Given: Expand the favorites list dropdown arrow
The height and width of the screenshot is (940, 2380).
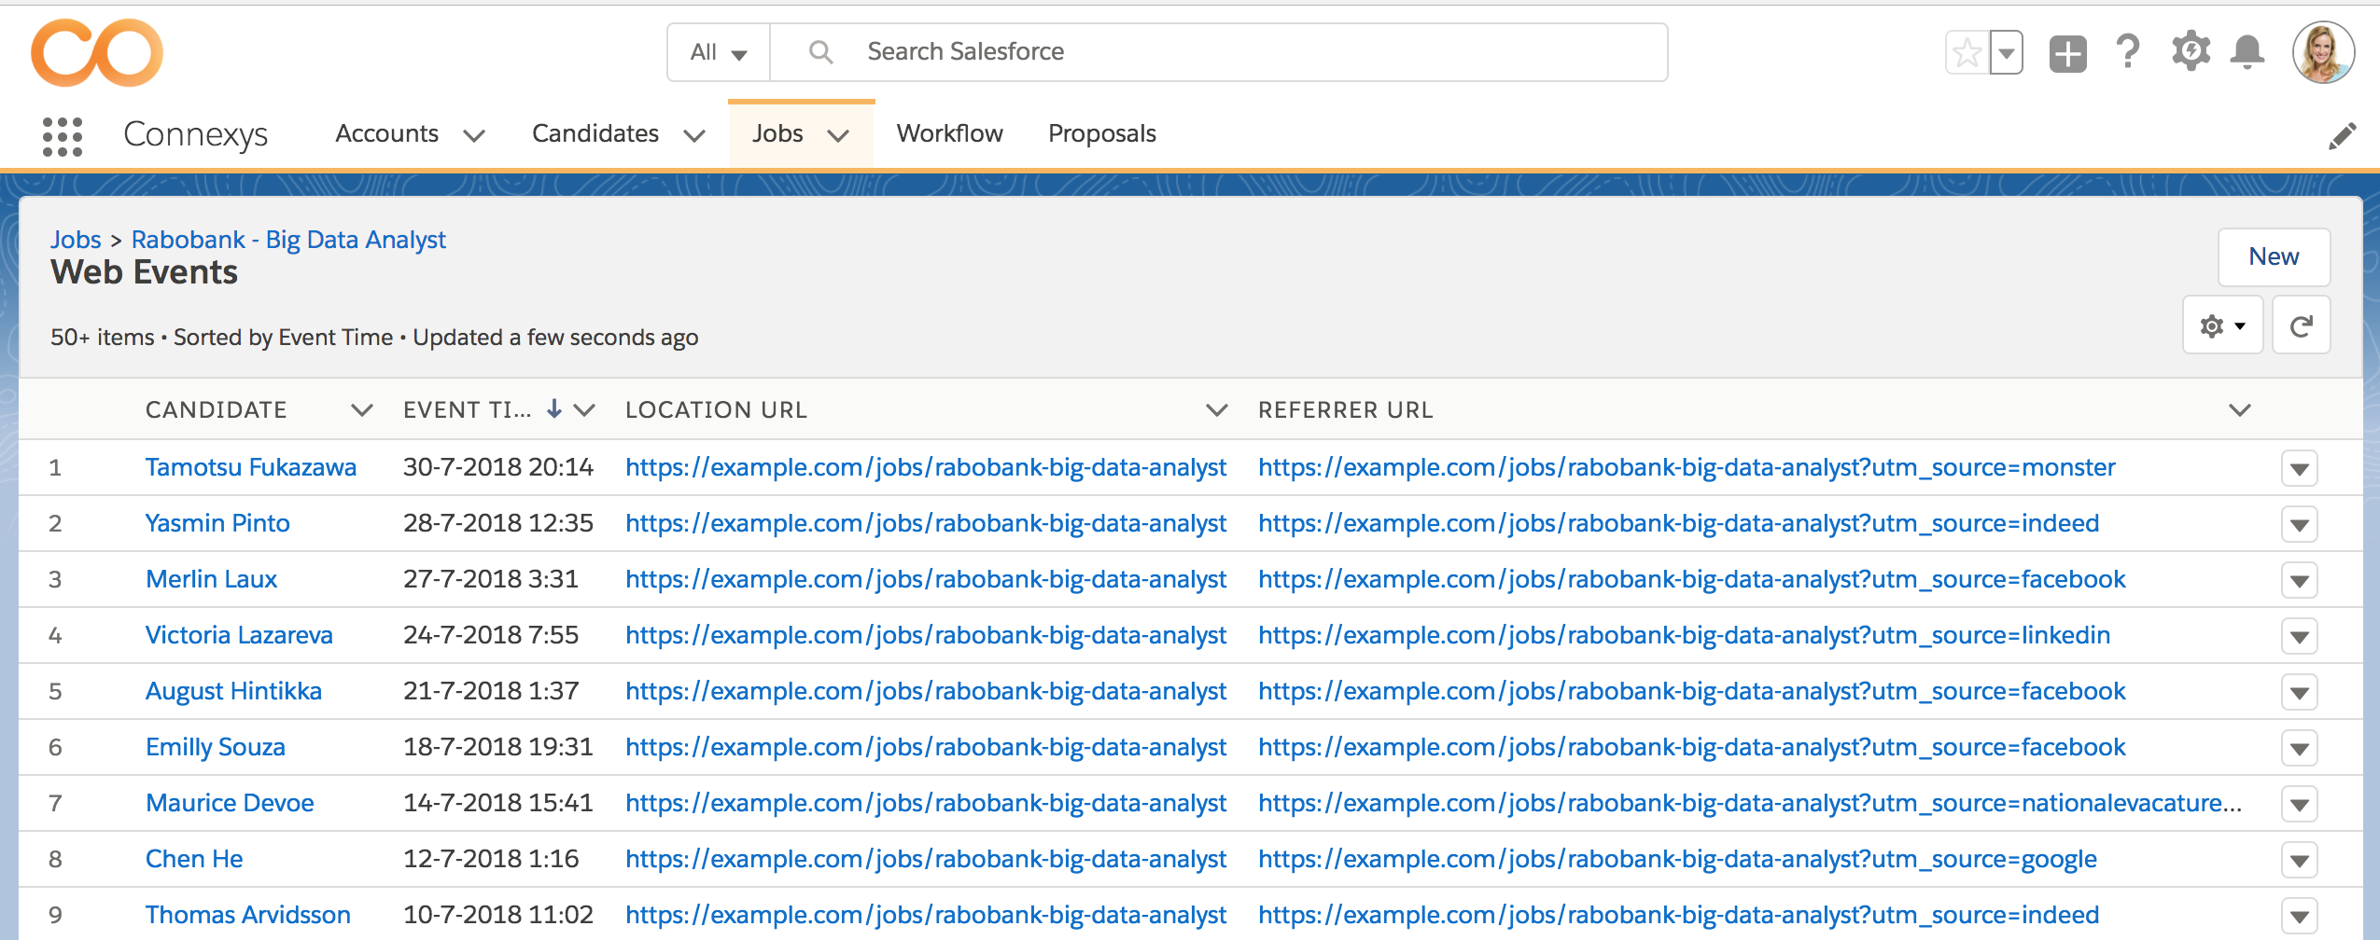Looking at the screenshot, I should point(2006,52).
